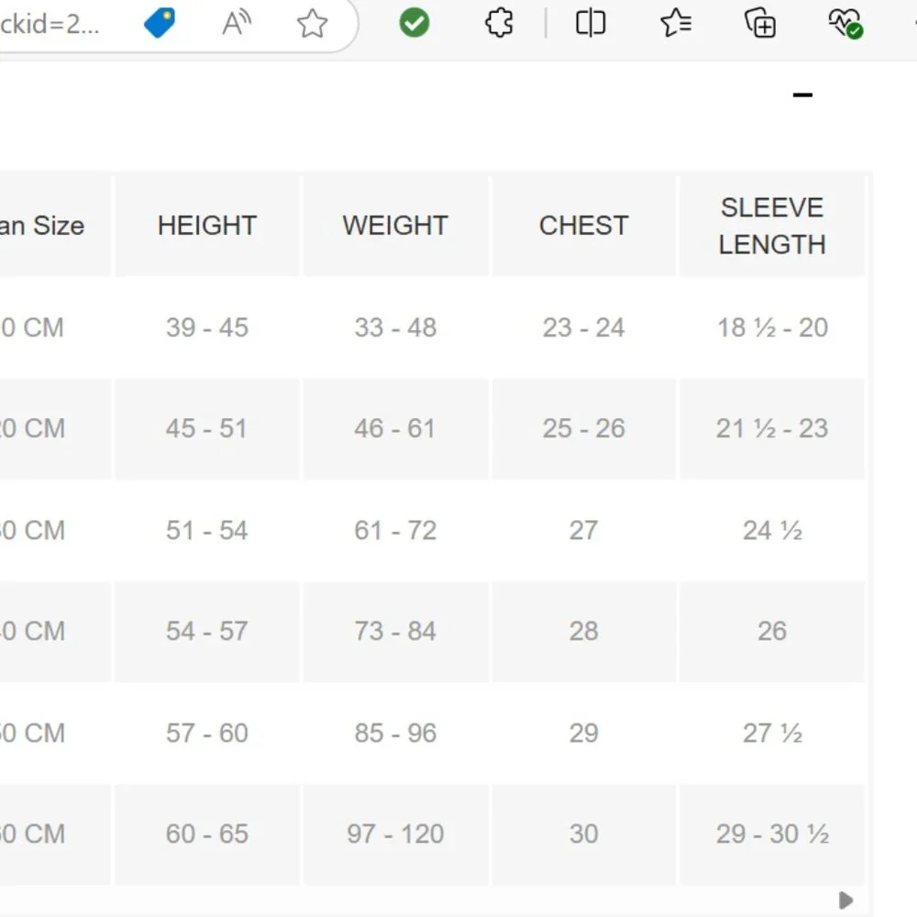Start Read Aloud from address bar
The width and height of the screenshot is (917, 917).
tap(237, 24)
